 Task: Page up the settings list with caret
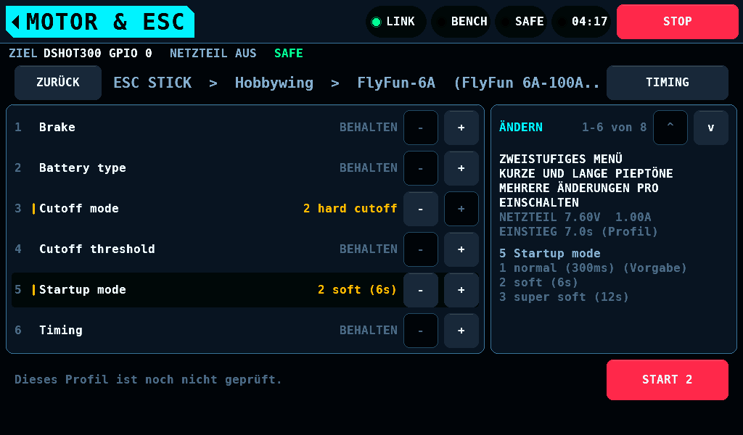click(670, 128)
